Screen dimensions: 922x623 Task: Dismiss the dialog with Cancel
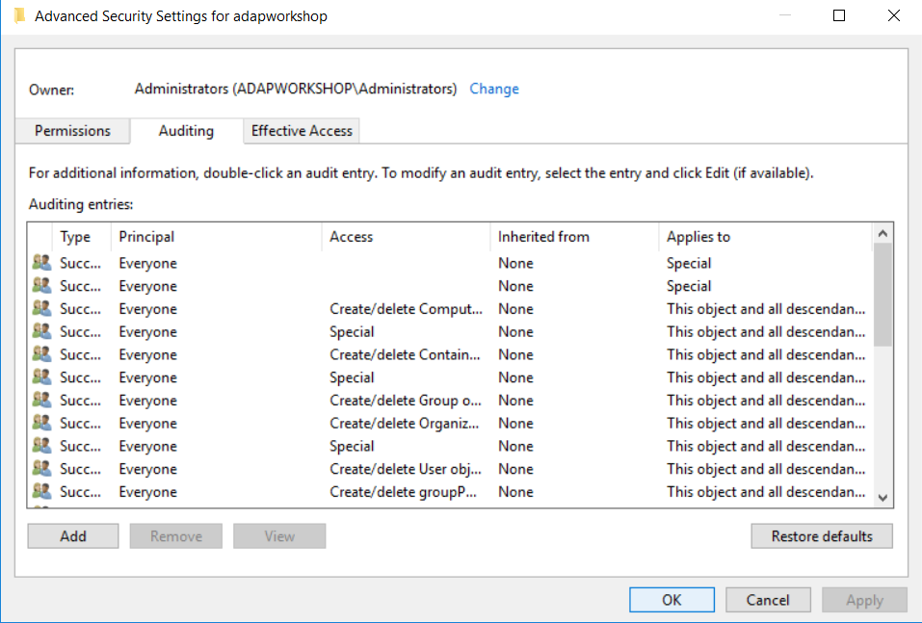(768, 599)
